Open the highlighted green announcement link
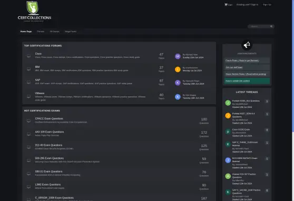This screenshot has width=294, height=201. [x=238, y=81]
